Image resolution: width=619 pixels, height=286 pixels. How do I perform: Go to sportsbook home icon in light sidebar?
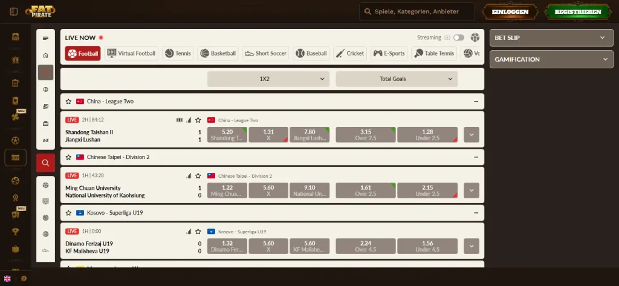click(x=45, y=55)
